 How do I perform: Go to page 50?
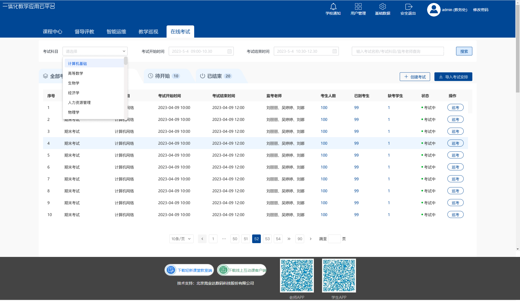(x=235, y=239)
